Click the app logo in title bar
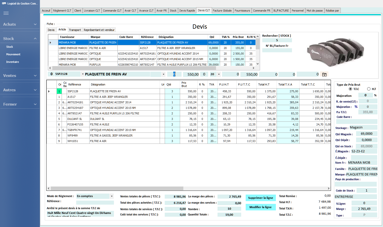383x227 pixels. coord(4,4)
